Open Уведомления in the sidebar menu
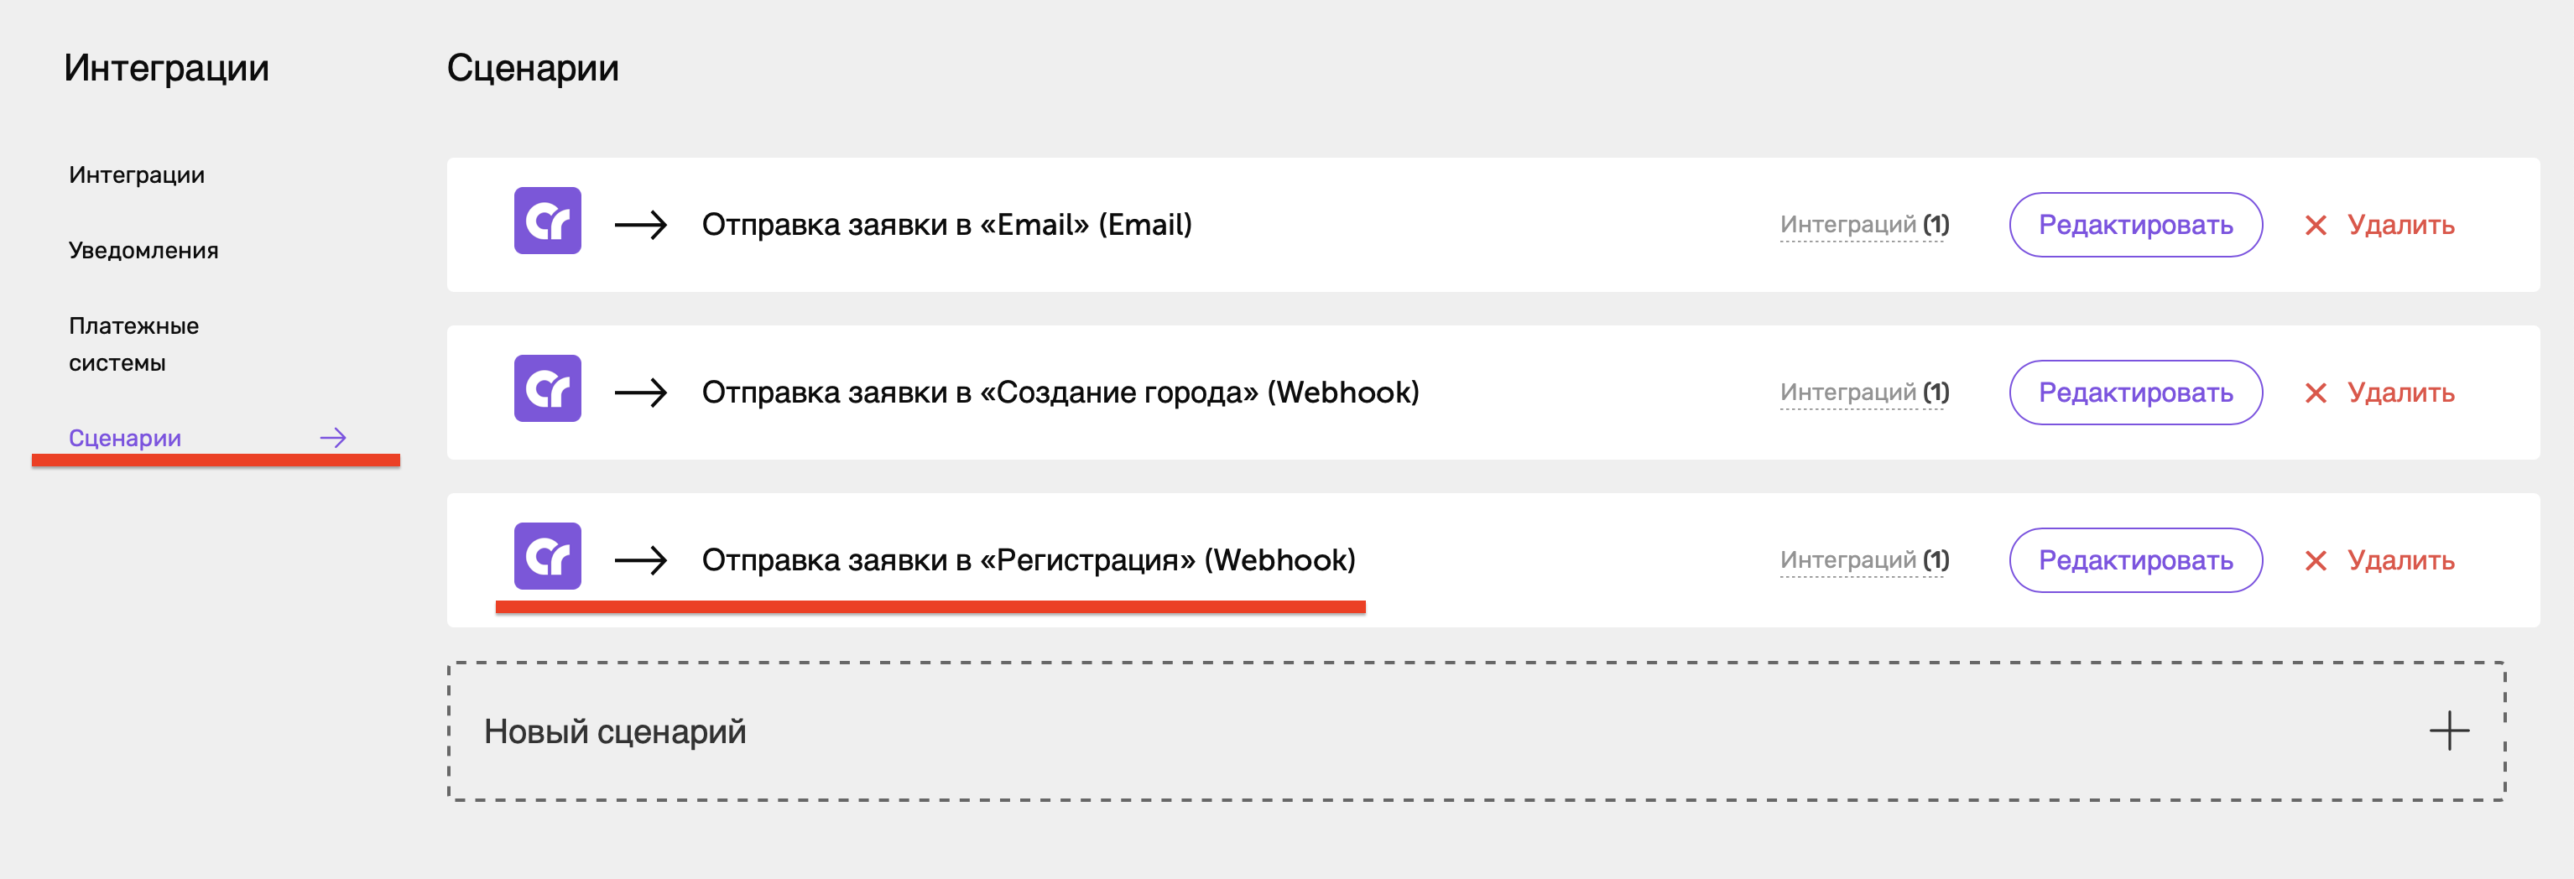The height and width of the screenshot is (879, 2574). coord(144,251)
